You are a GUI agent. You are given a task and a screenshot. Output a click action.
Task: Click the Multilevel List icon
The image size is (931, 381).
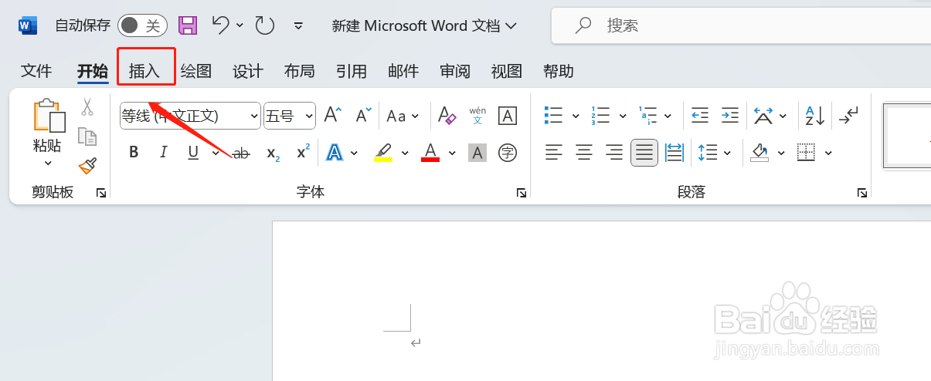(647, 116)
